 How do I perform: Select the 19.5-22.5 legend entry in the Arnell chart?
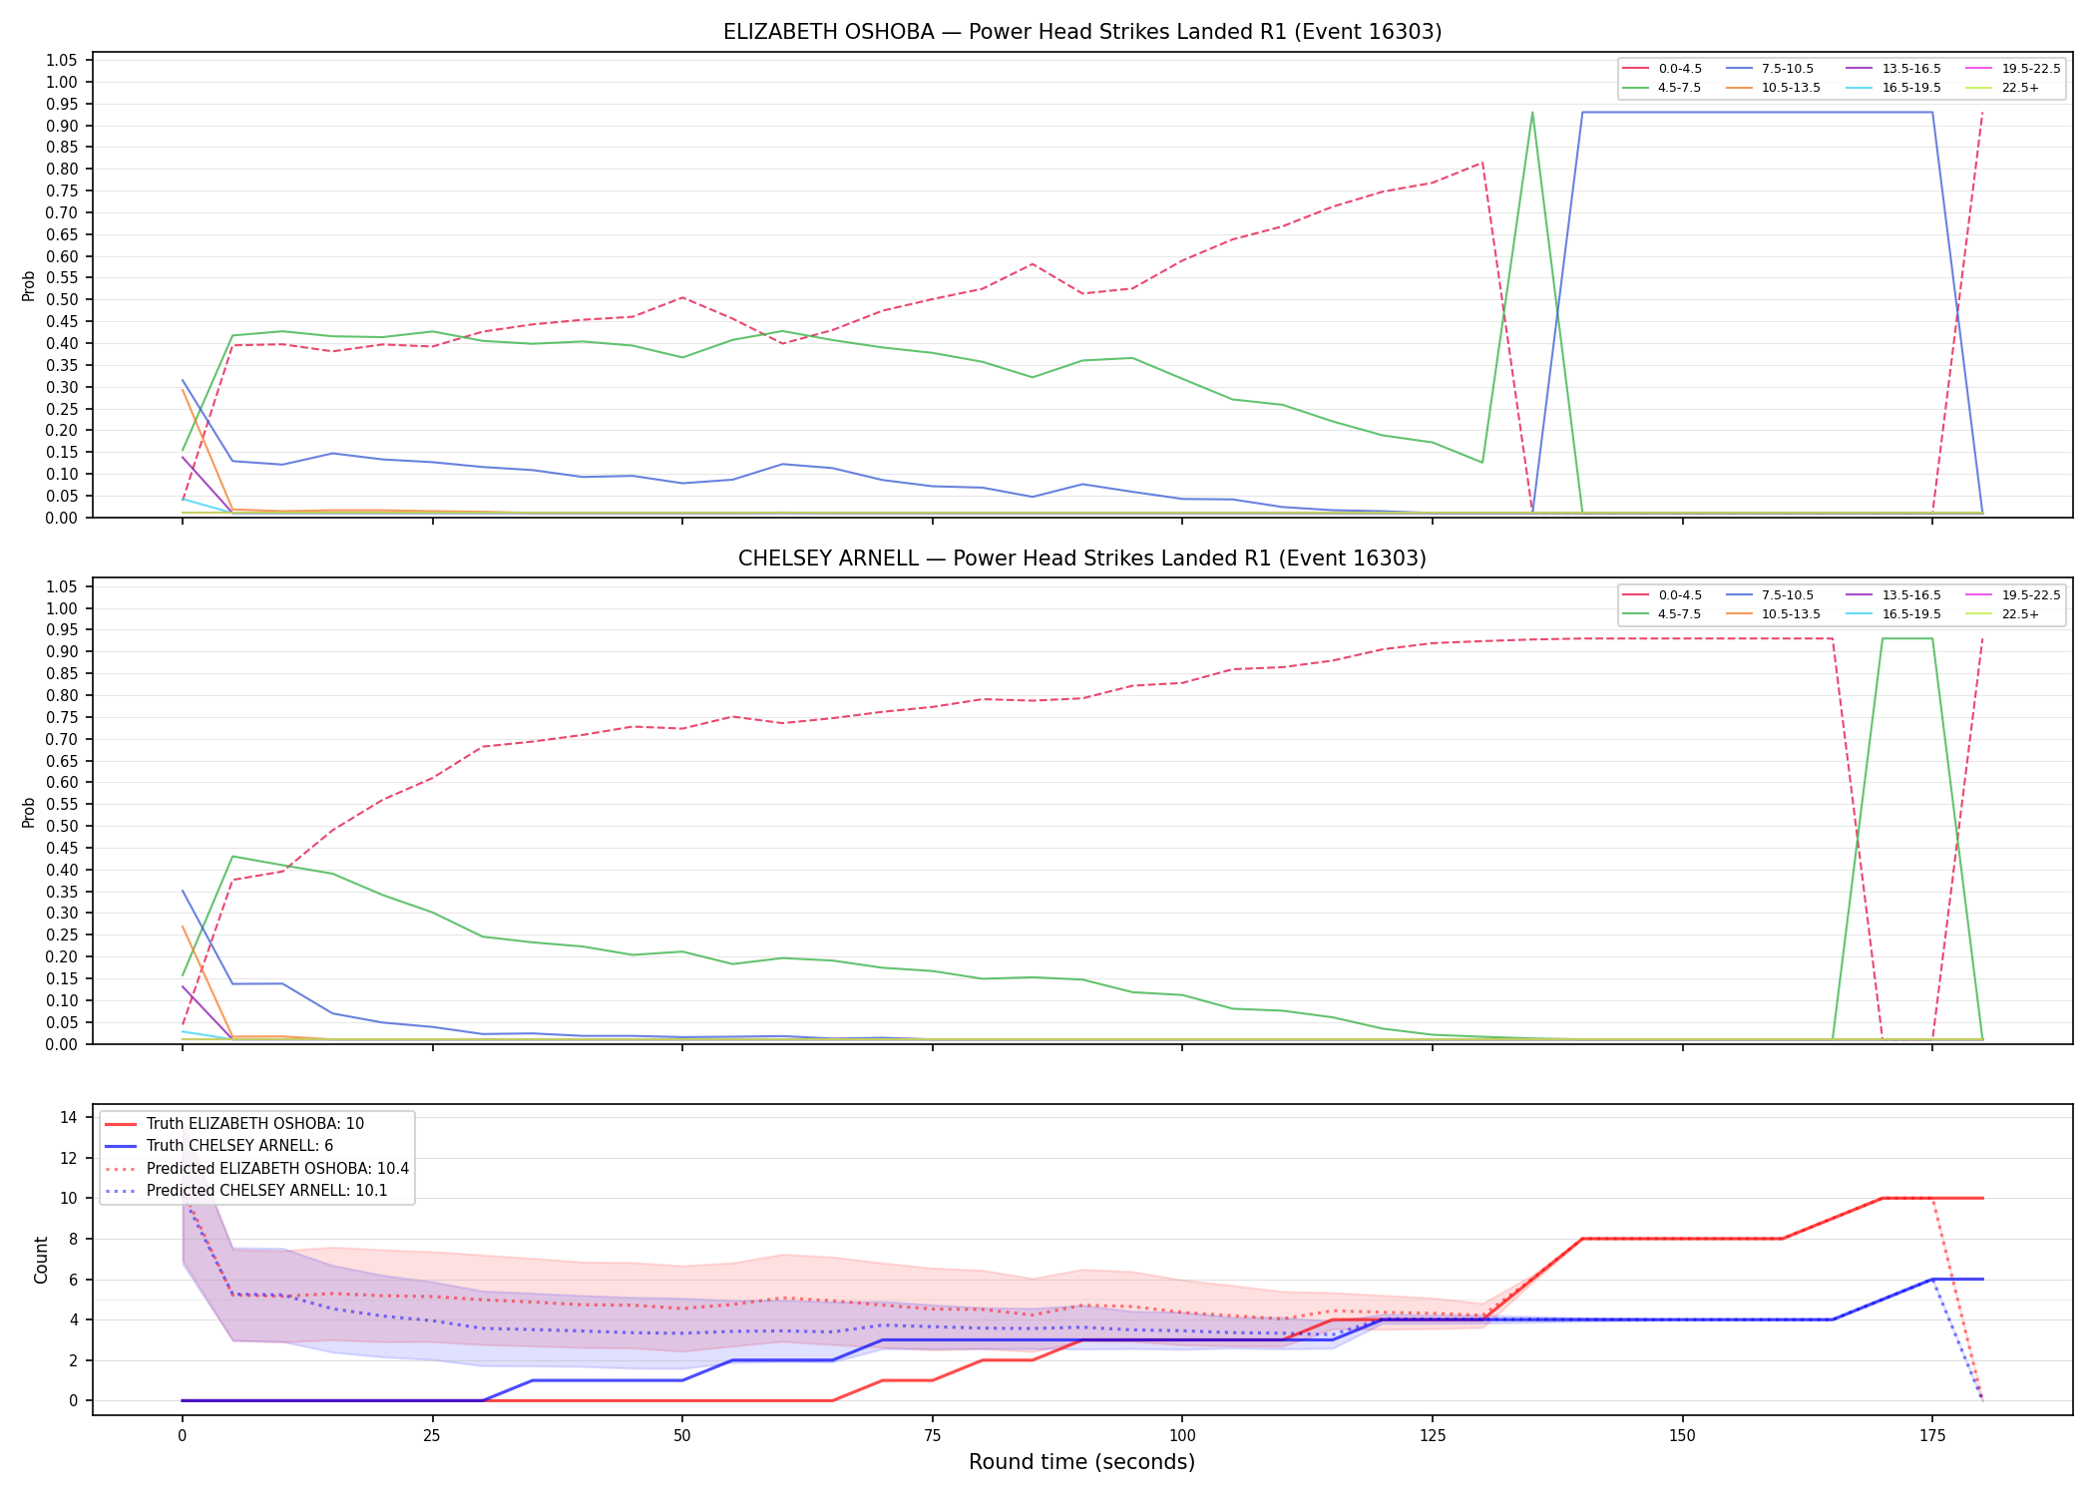[2013, 595]
